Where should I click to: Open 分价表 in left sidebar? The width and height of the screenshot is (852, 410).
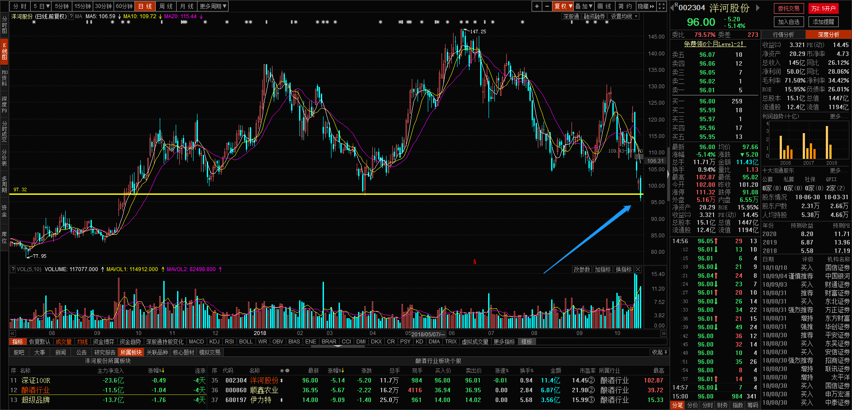pyautogui.click(x=4, y=158)
